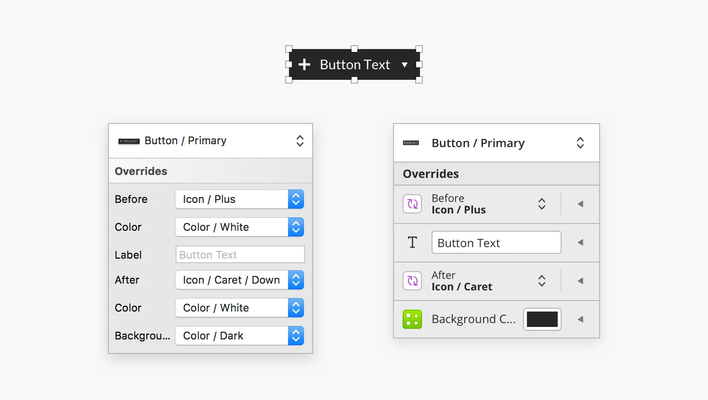This screenshot has width=708, height=400.
Task: Click the purple symbol swap icon beside Before
Action: 412,204
